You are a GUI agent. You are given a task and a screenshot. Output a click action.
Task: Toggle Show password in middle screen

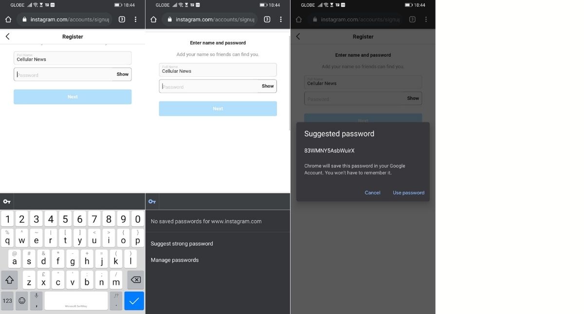pos(268,86)
